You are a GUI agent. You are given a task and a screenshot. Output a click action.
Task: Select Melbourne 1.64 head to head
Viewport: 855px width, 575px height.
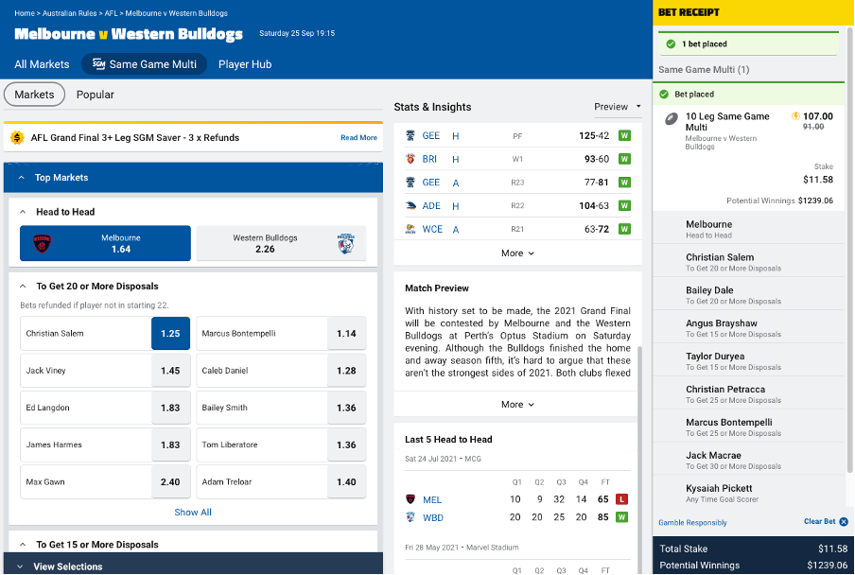(105, 244)
